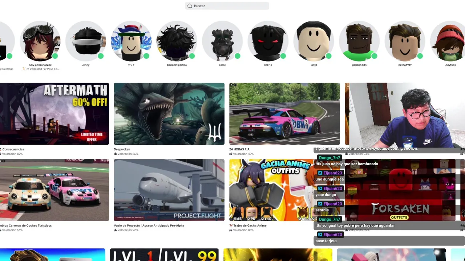The image size is (465, 261).
Task: Click thumbs-up icon next to Valoración 49%
Action: [x=231, y=154]
